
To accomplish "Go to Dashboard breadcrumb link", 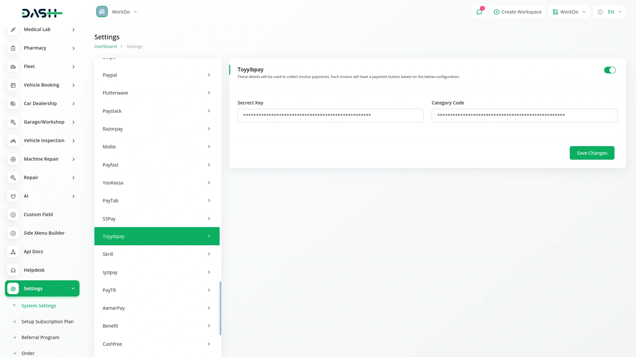I will pyautogui.click(x=105, y=47).
